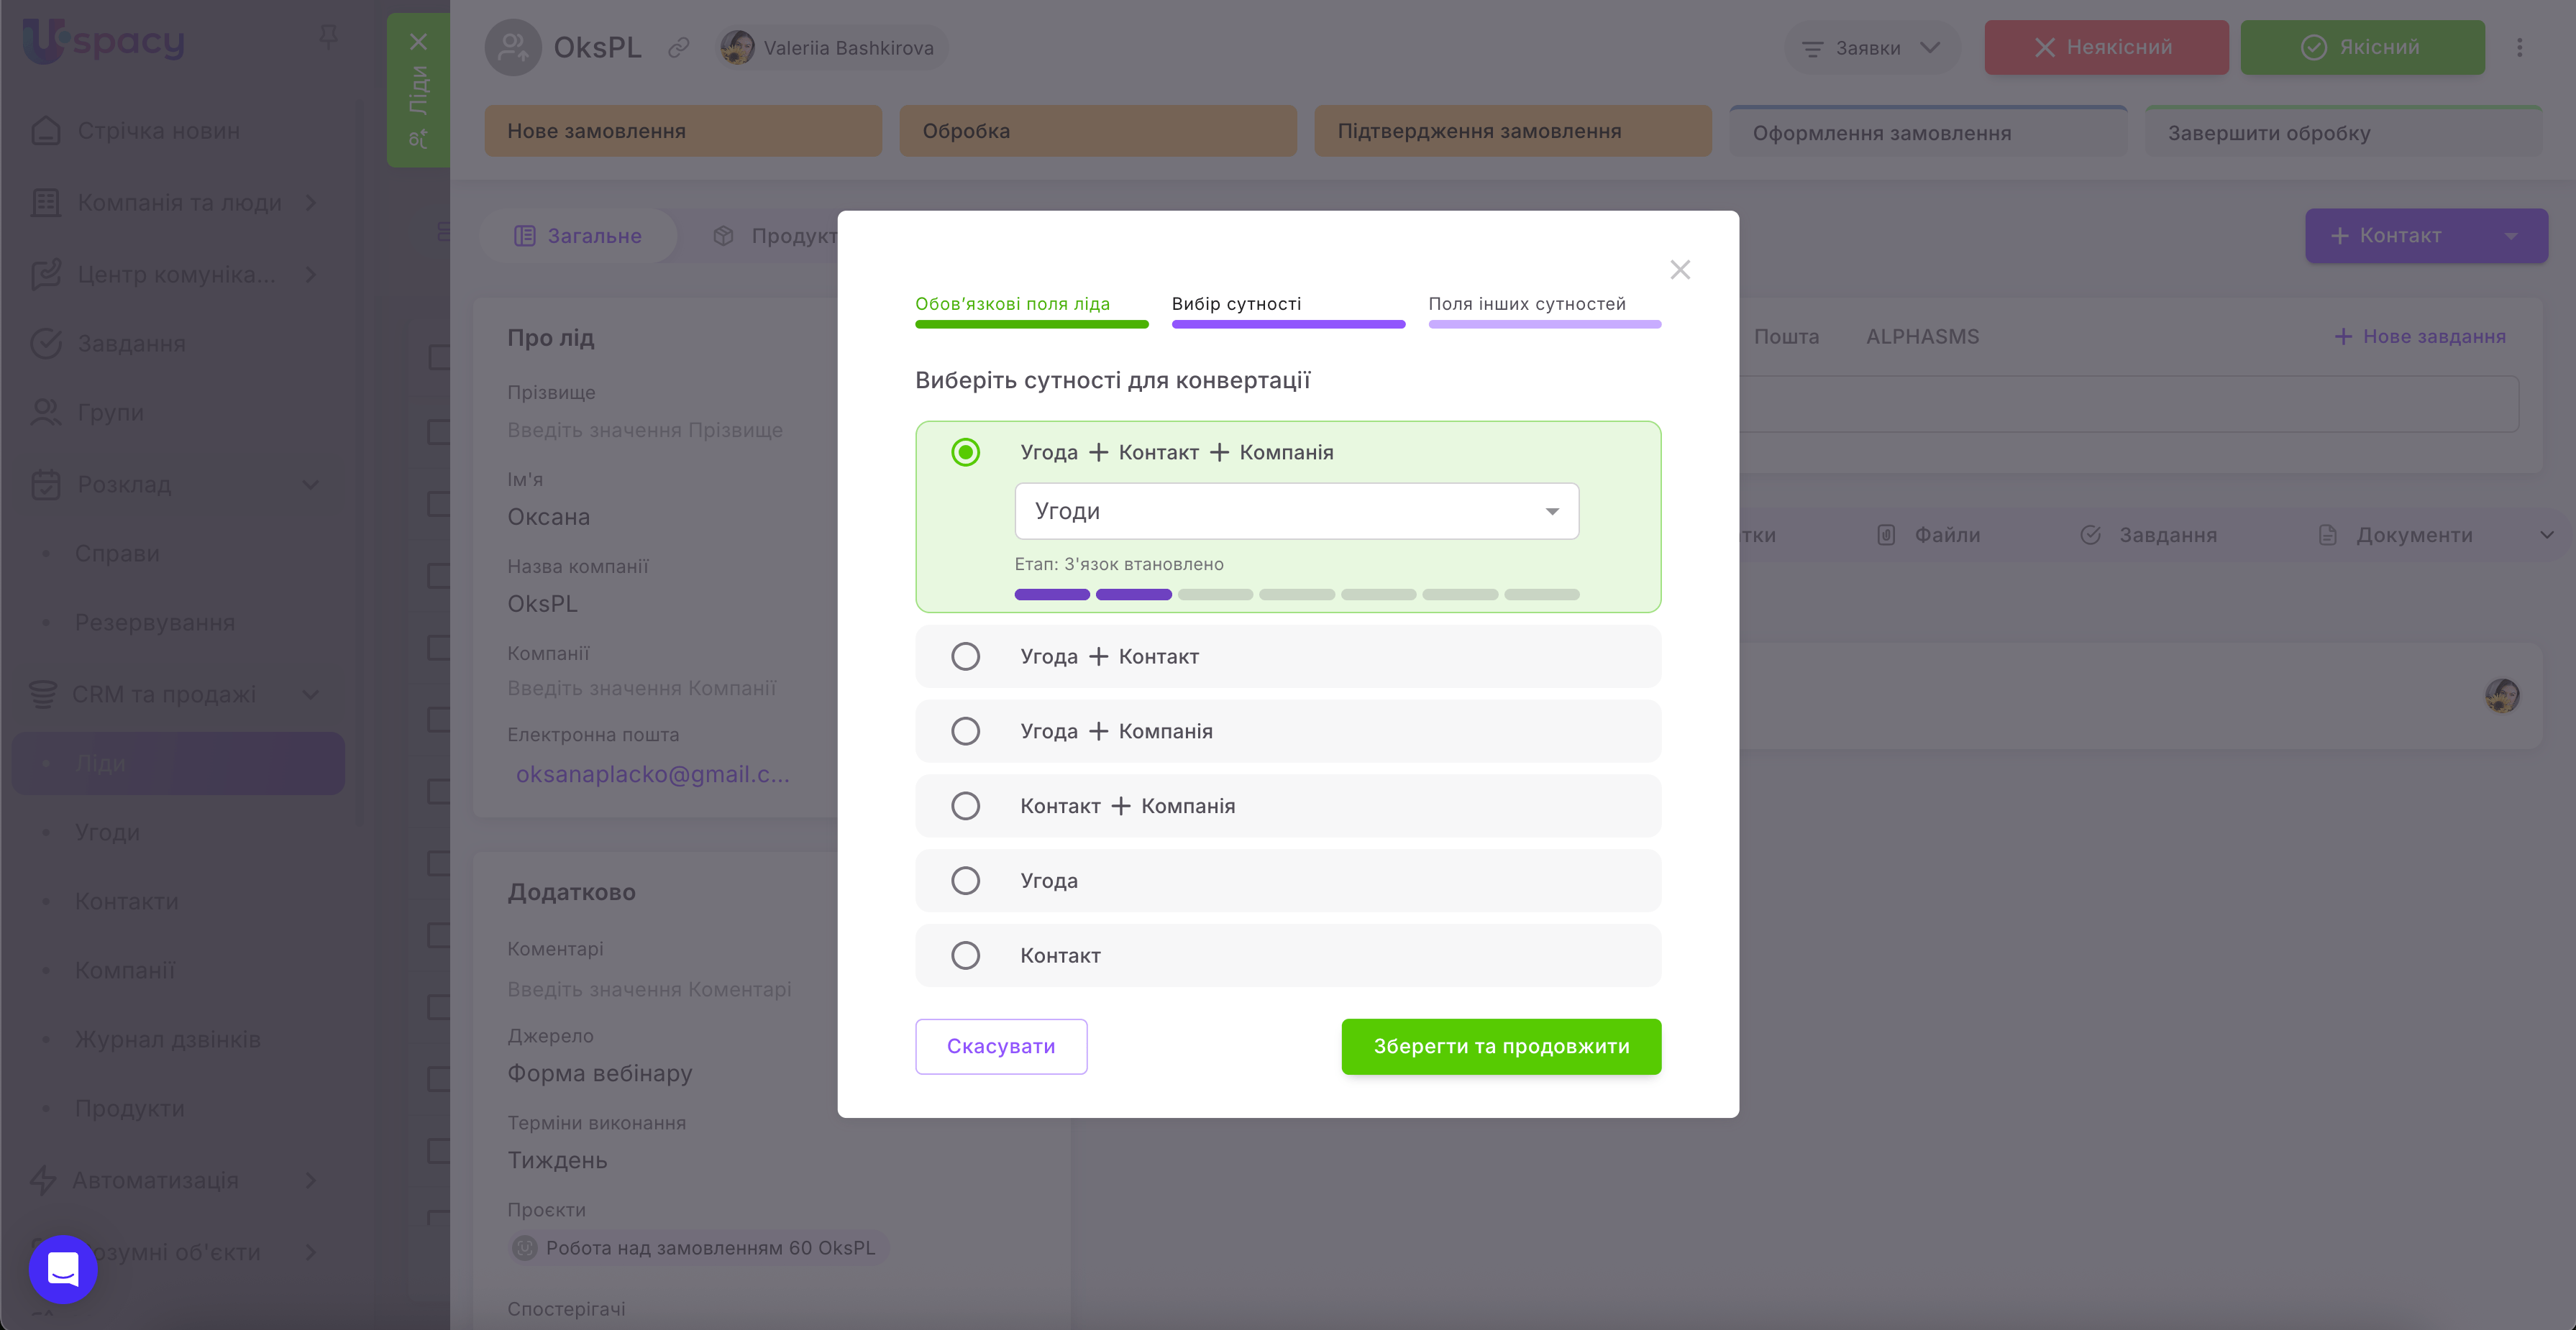This screenshot has width=2576, height=1330.
Task: Expand the Контакт button dropdown arrow
Action: pyautogui.click(x=2511, y=236)
